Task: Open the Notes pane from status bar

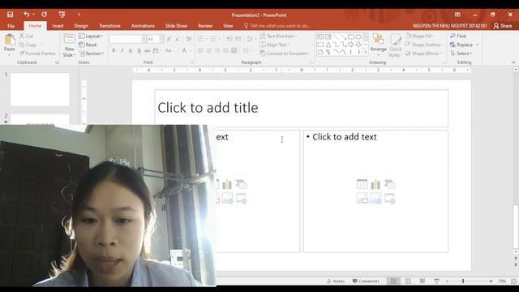Action: (x=336, y=281)
